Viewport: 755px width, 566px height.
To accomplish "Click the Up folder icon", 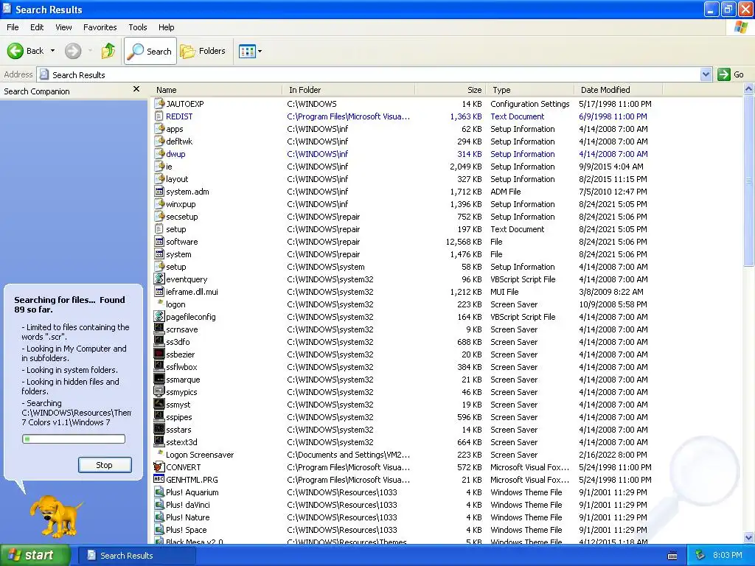I will click(108, 51).
